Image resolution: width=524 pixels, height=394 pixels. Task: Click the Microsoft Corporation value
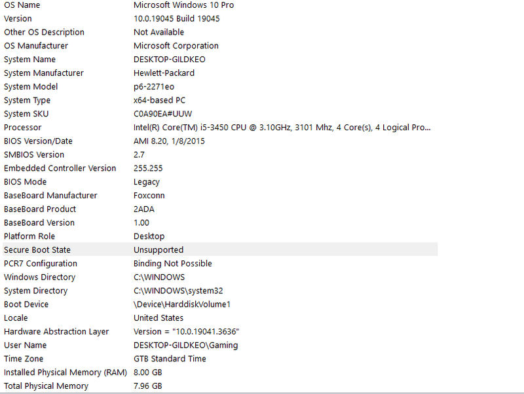176,46
